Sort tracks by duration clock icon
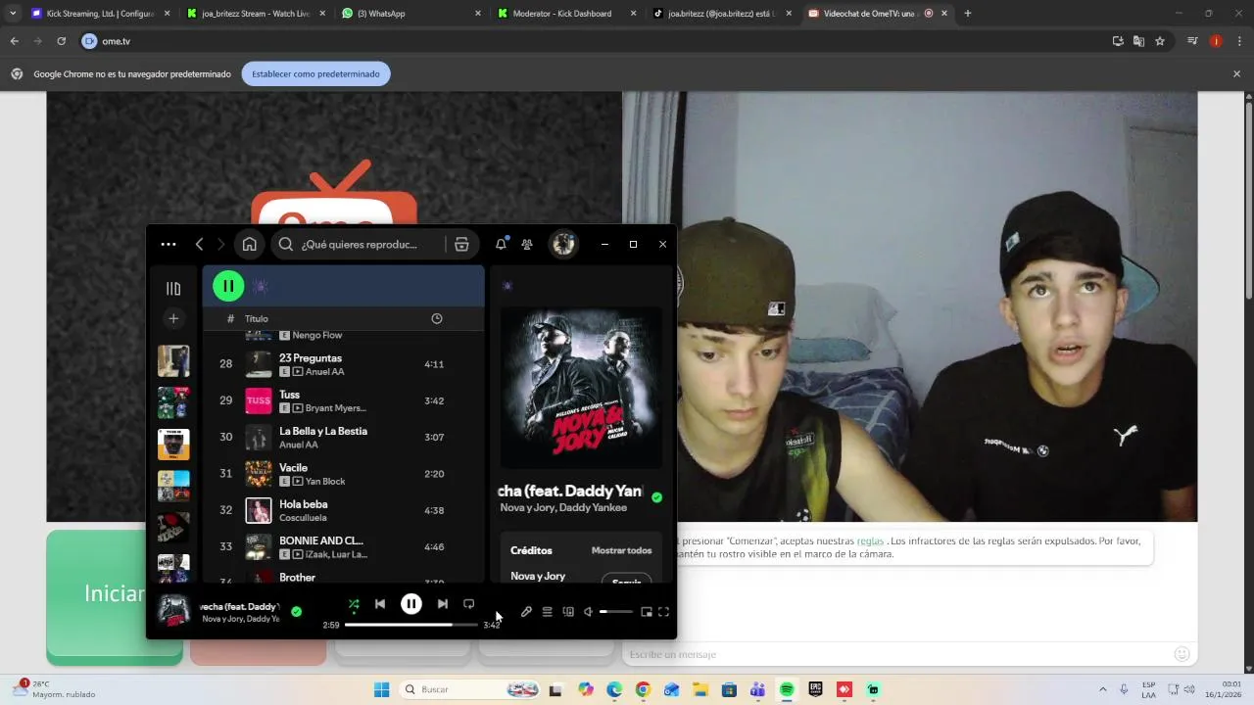Image resolution: width=1254 pixels, height=705 pixels. [x=437, y=318]
